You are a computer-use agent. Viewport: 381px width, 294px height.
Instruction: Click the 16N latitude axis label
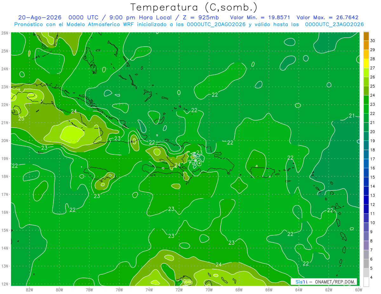[x=5, y=212]
